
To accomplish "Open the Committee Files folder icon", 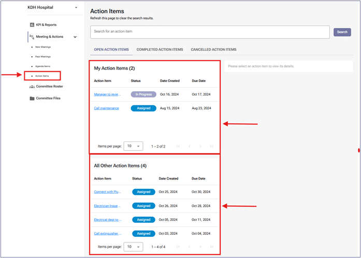I will 32,98.
